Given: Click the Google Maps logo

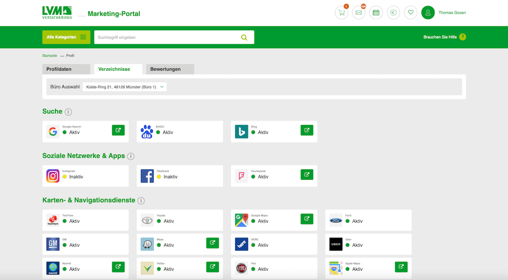Looking at the screenshot, I should click(241, 220).
